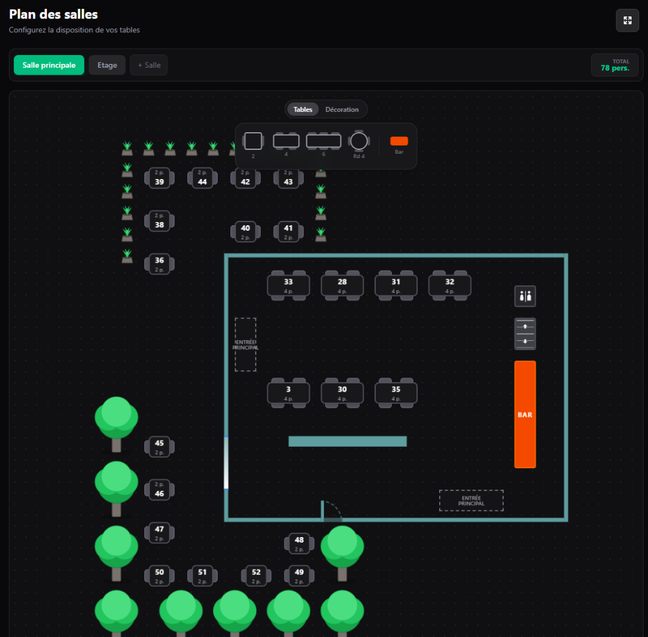Switch to the Décoration toggle
This screenshot has height=637, width=648.
[x=342, y=109]
